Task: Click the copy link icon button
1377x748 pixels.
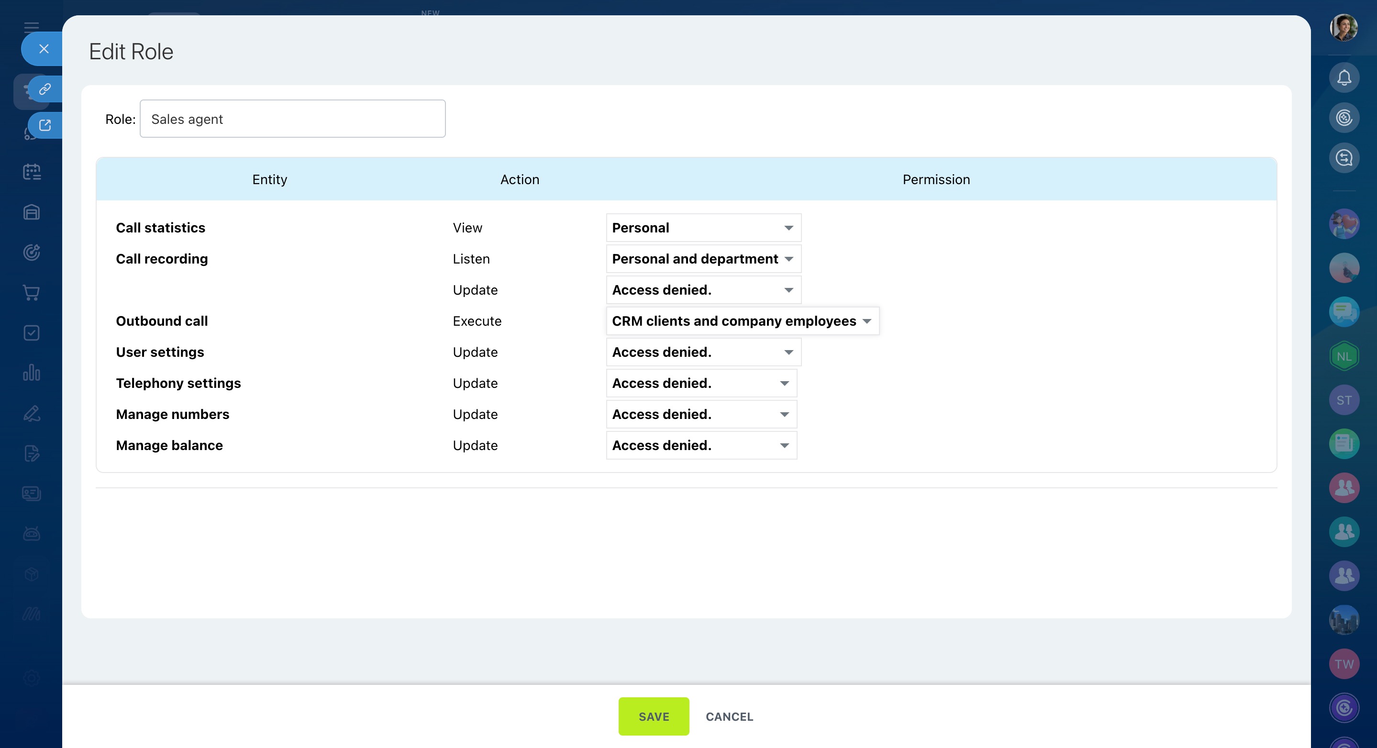Action: tap(45, 88)
